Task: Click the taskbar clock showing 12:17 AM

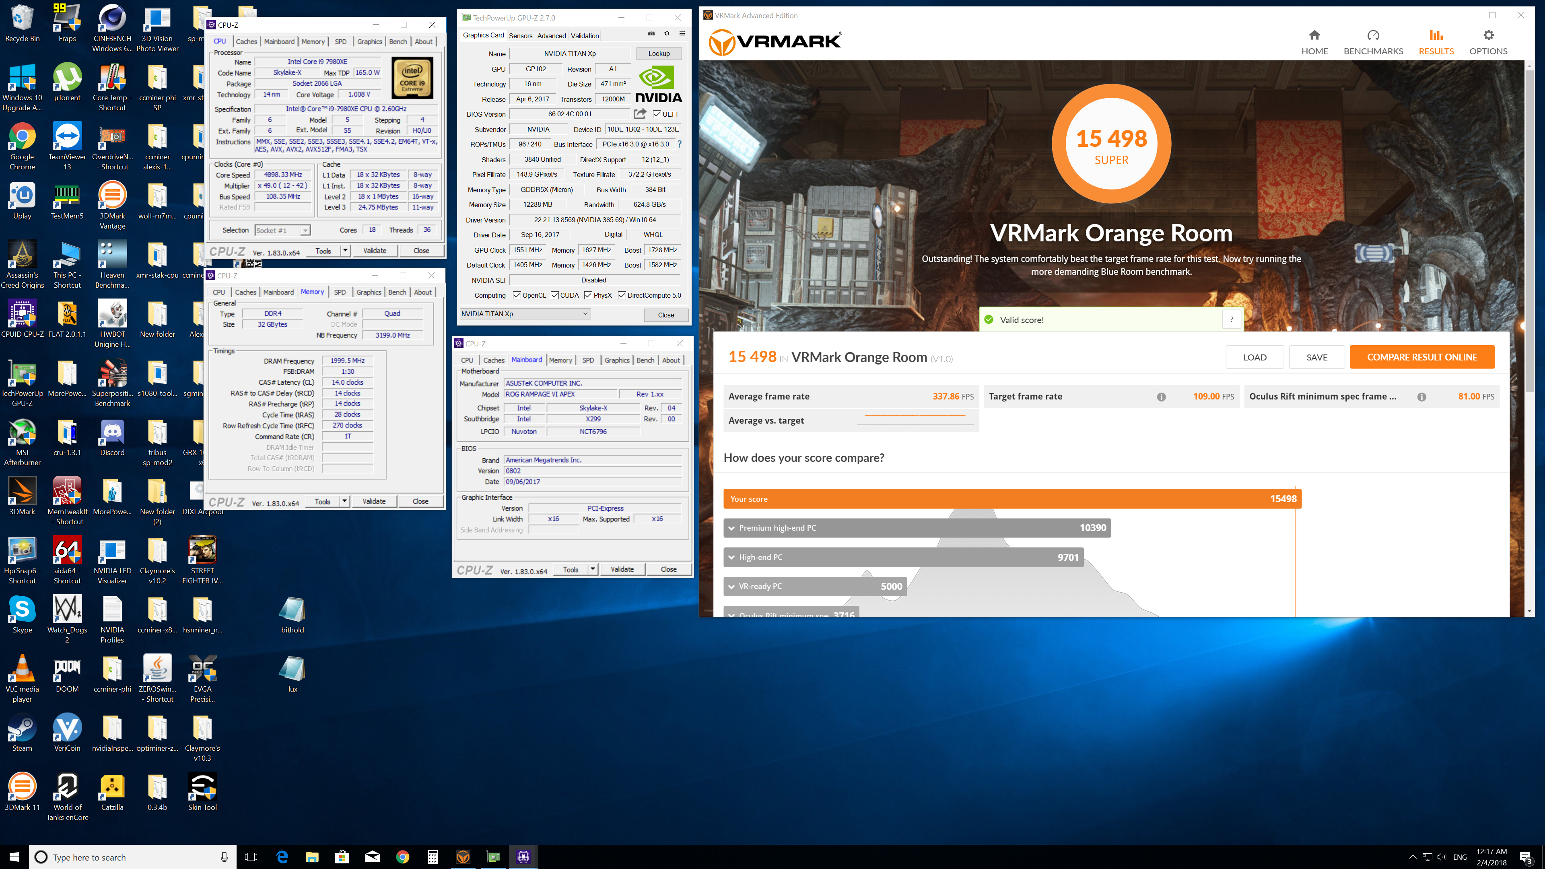Action: click(1491, 857)
